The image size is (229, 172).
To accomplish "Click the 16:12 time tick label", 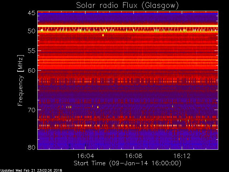I will click(182, 156).
